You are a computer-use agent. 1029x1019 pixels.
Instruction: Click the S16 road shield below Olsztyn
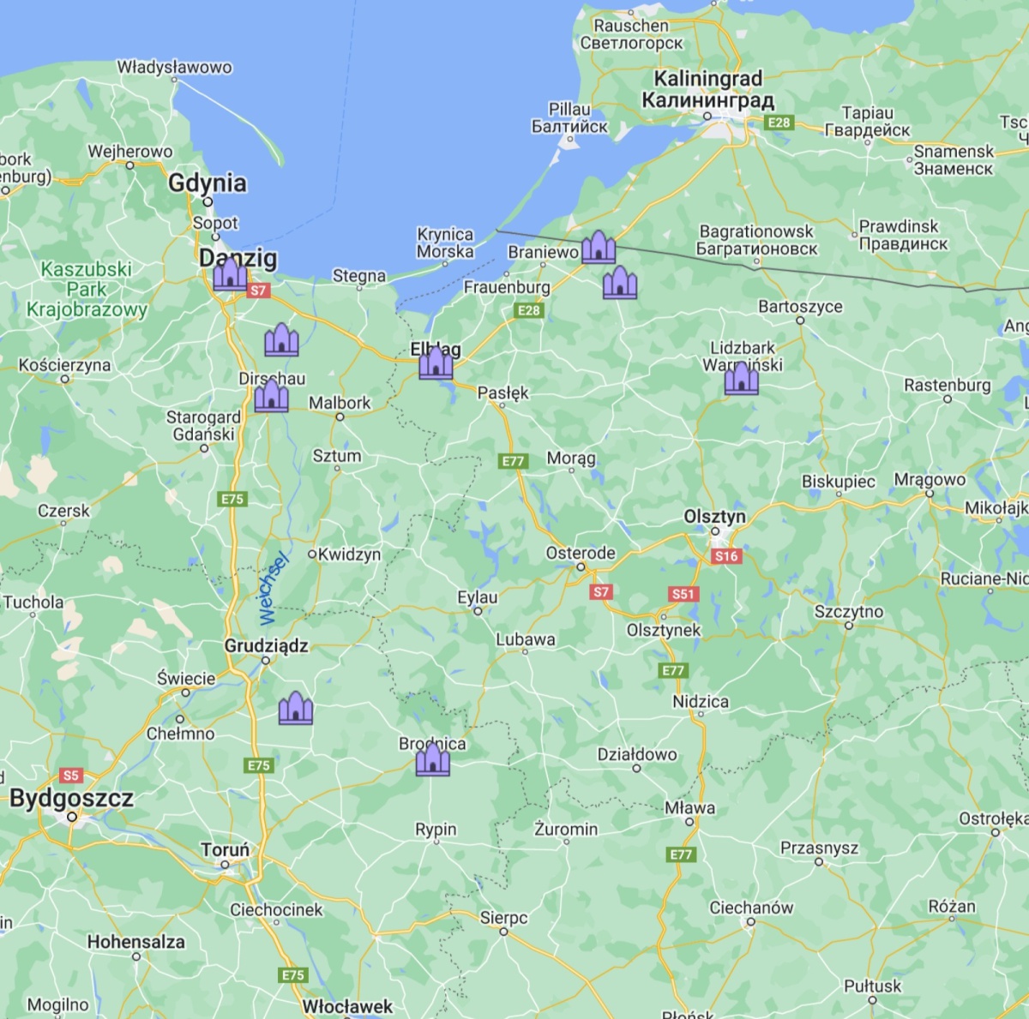(x=726, y=556)
